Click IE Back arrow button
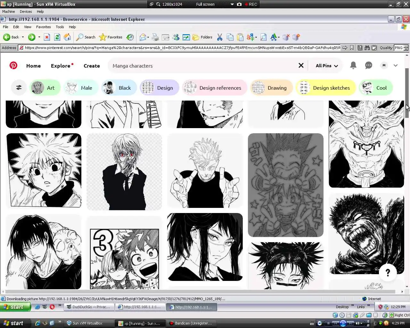This screenshot has height=328, width=410. 11,37
